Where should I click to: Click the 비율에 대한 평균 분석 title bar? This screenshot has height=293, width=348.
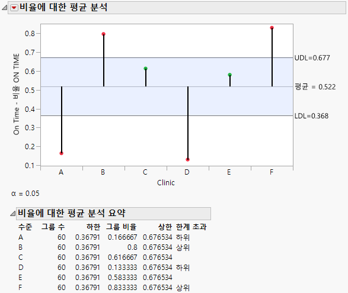tap(177, 7)
